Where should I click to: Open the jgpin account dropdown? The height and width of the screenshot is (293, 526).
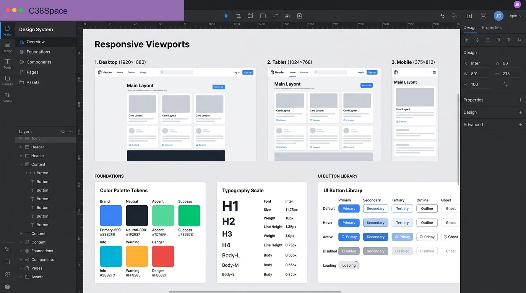(x=516, y=16)
